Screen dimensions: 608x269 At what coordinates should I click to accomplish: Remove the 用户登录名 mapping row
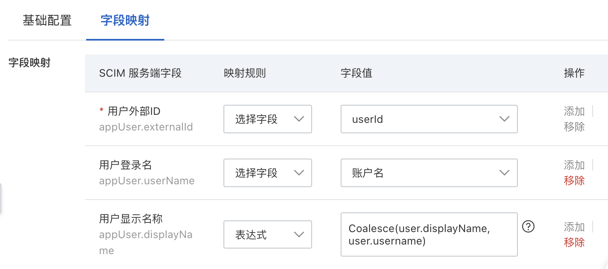[574, 181]
